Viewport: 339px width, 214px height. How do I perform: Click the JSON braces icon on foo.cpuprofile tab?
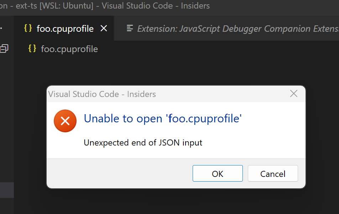click(x=28, y=28)
